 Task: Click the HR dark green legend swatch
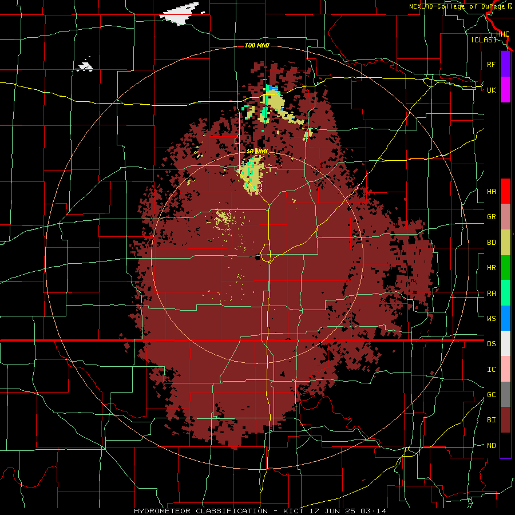coord(505,267)
